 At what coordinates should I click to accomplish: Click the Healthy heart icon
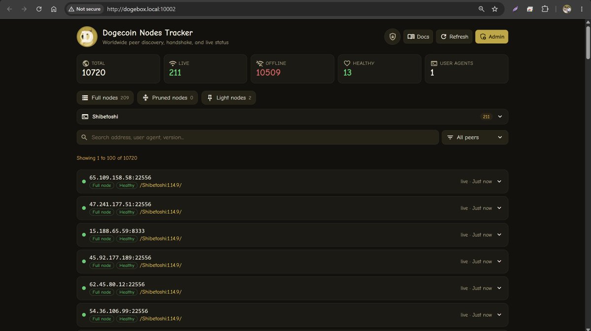click(347, 64)
